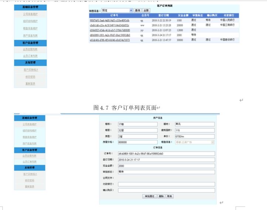267x210 pixels.
Task: Open 房产信息列表 in the order-list page sidebar
Action: tap(30, 35)
